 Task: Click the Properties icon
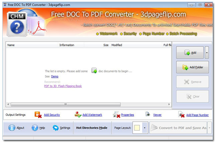[117, 115]
